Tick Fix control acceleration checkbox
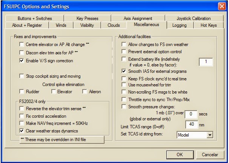229x163 pixels. click(22, 116)
